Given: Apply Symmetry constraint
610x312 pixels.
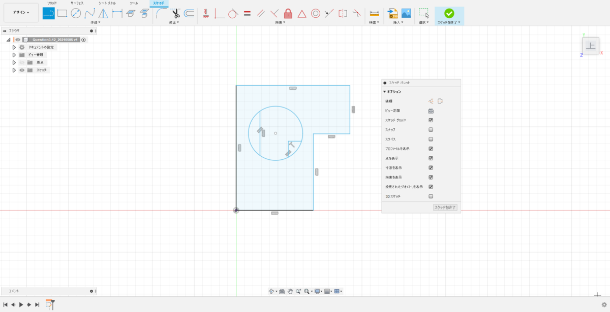Looking at the screenshot, I should click(x=343, y=14).
